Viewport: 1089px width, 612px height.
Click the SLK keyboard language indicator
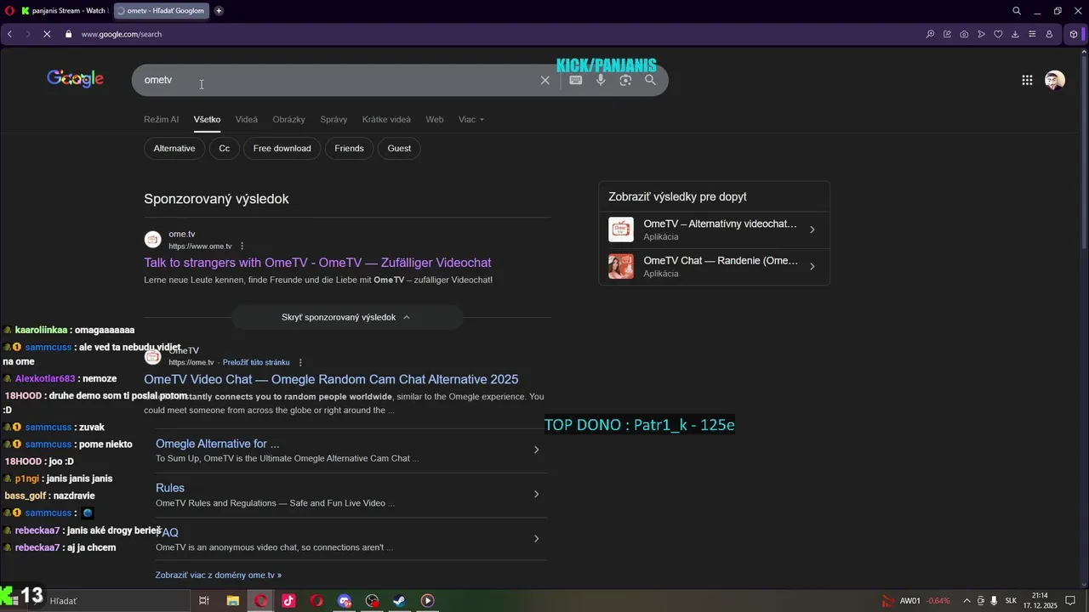pos(1011,601)
